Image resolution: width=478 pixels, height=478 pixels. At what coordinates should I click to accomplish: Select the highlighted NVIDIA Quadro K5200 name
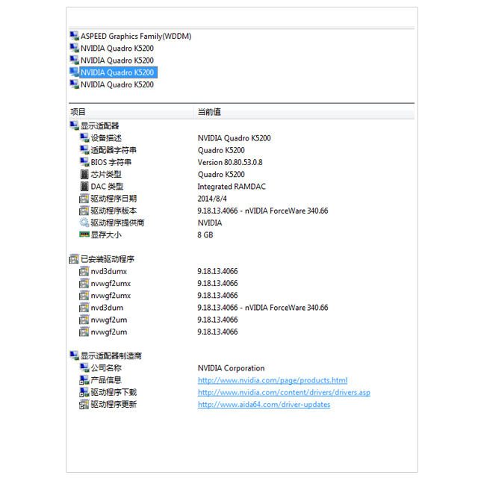coord(117,72)
